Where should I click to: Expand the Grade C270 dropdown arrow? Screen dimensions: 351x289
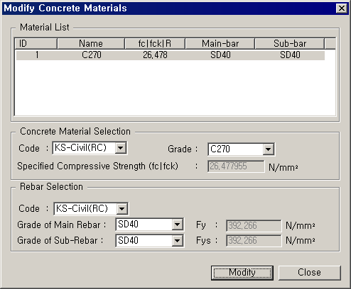click(x=268, y=149)
